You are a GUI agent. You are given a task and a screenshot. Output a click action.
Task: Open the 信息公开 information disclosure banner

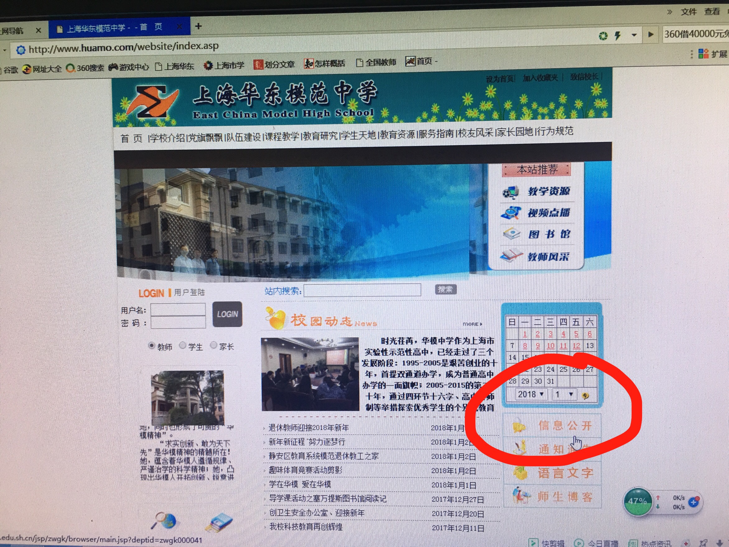[552, 426]
